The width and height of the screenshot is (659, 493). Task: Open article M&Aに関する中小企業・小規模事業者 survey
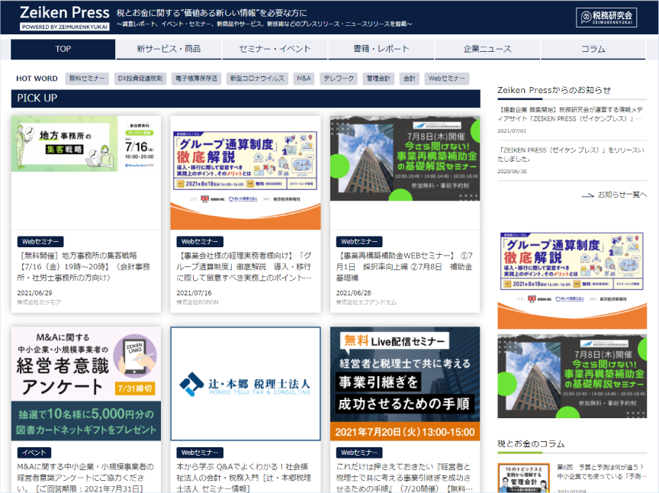tap(85, 478)
